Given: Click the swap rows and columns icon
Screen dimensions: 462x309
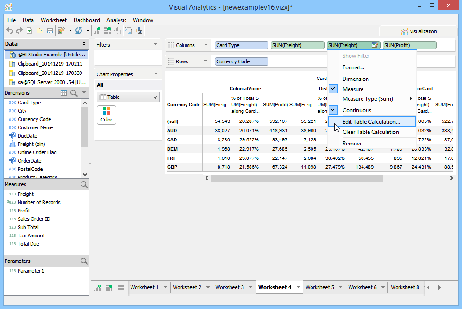Looking at the screenshot, I should 128,30.
